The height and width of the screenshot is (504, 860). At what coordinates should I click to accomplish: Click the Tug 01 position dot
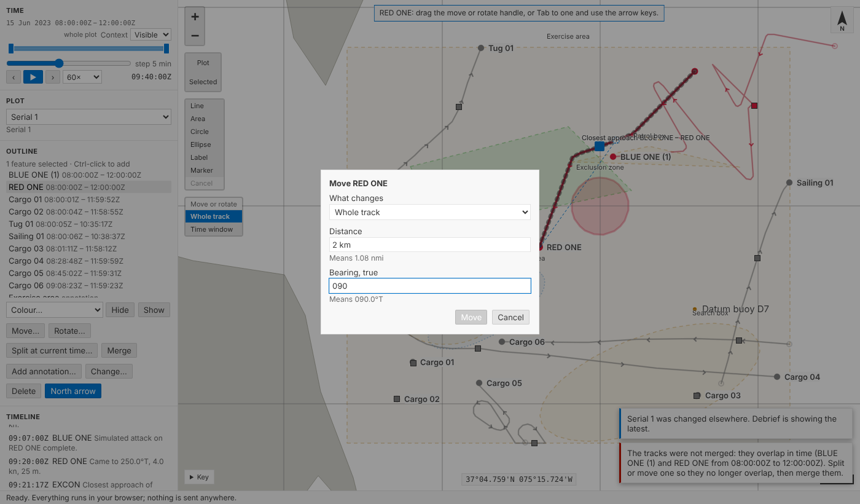(x=481, y=48)
